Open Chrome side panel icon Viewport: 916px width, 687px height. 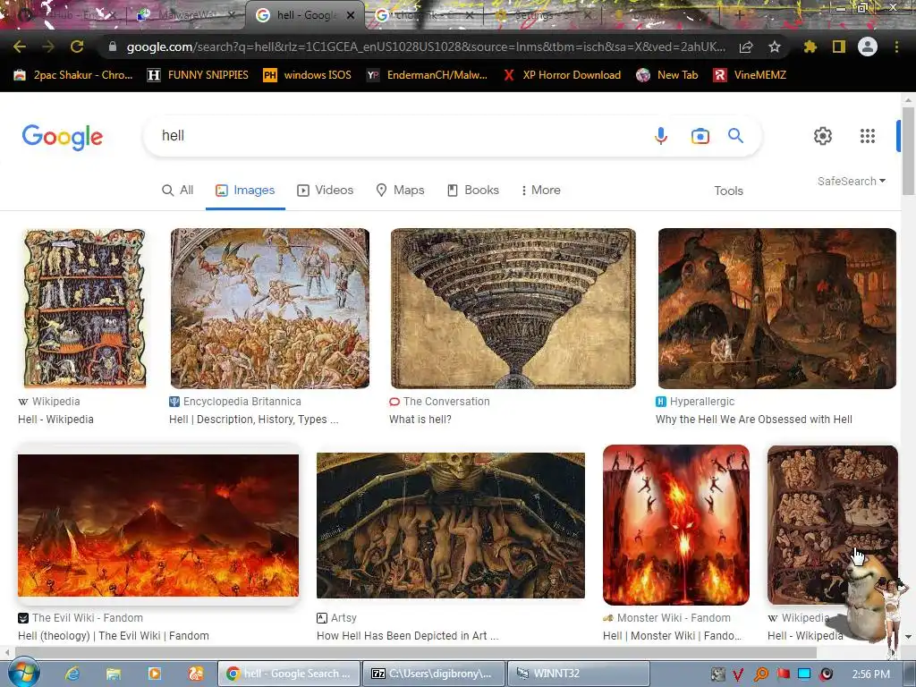click(x=839, y=47)
